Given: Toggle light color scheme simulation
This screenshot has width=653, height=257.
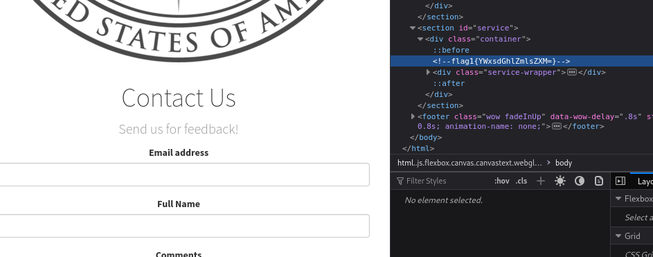Looking at the screenshot, I should 560,181.
